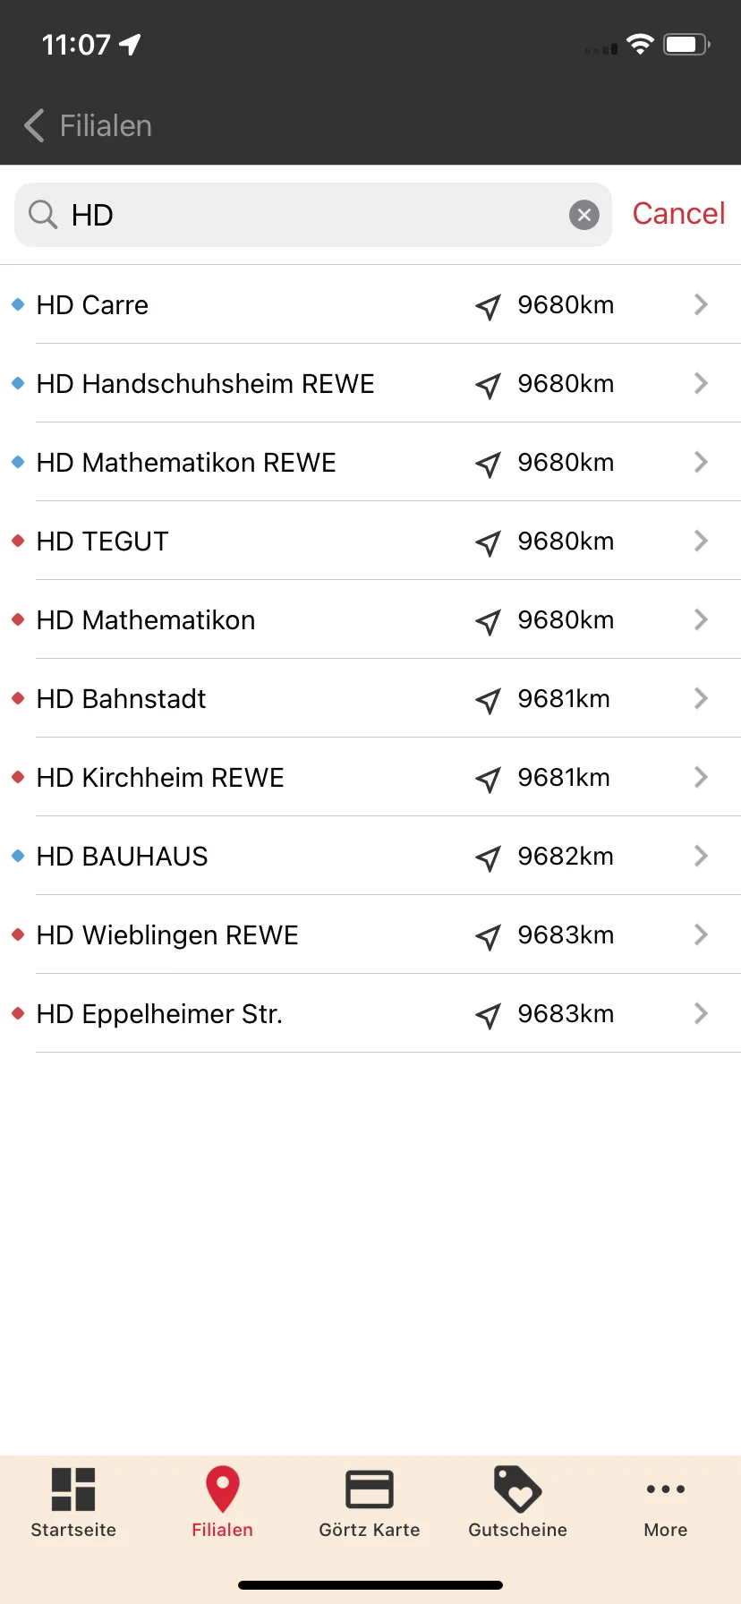Click into the HD search field
Image resolution: width=741 pixels, height=1604 pixels.
coord(313,215)
